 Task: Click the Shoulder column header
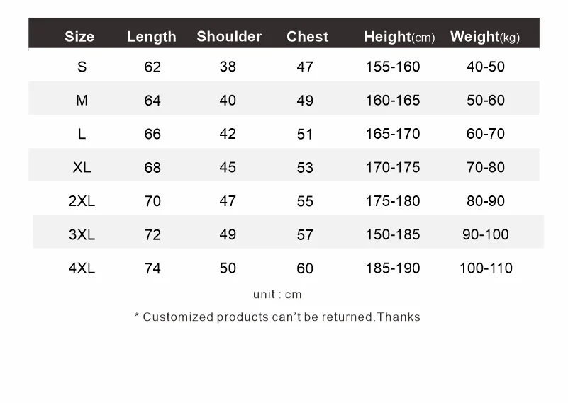click(229, 36)
